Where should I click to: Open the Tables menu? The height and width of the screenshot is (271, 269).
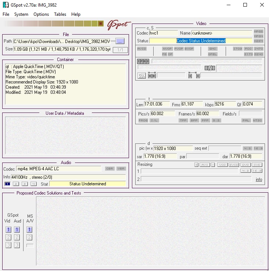tap(60, 14)
